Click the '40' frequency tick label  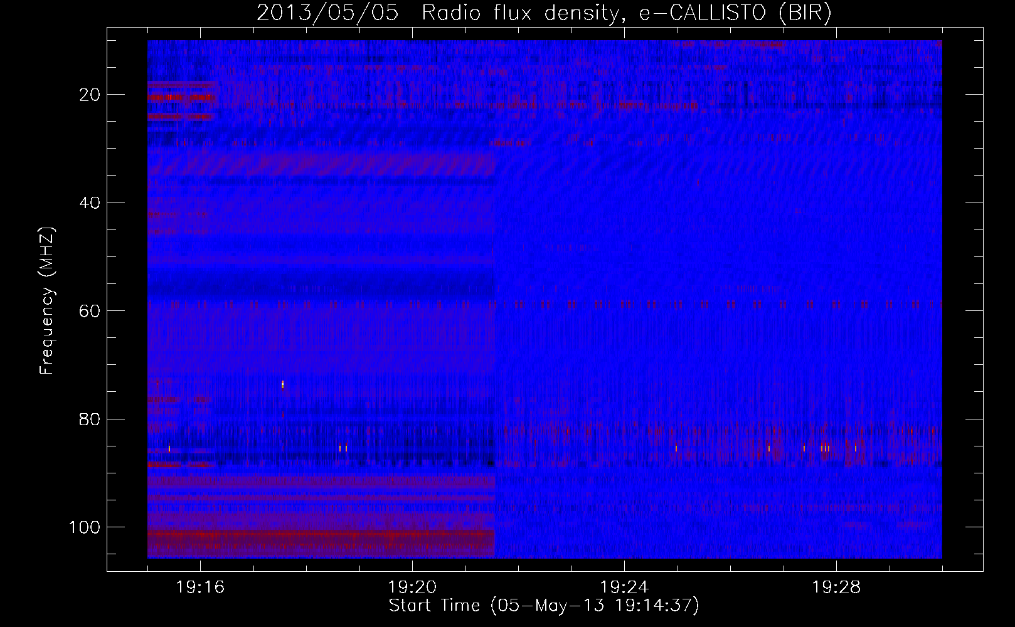[x=91, y=203]
